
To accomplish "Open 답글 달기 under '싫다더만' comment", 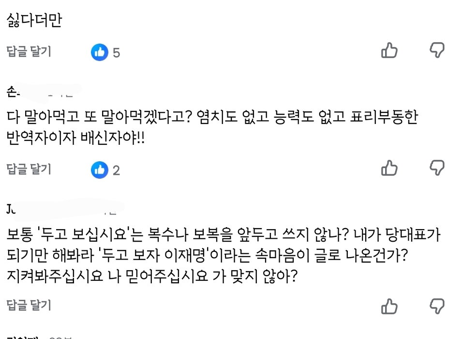I will (29, 51).
